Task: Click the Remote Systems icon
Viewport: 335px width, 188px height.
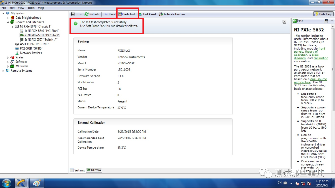Action: [x=8, y=70]
